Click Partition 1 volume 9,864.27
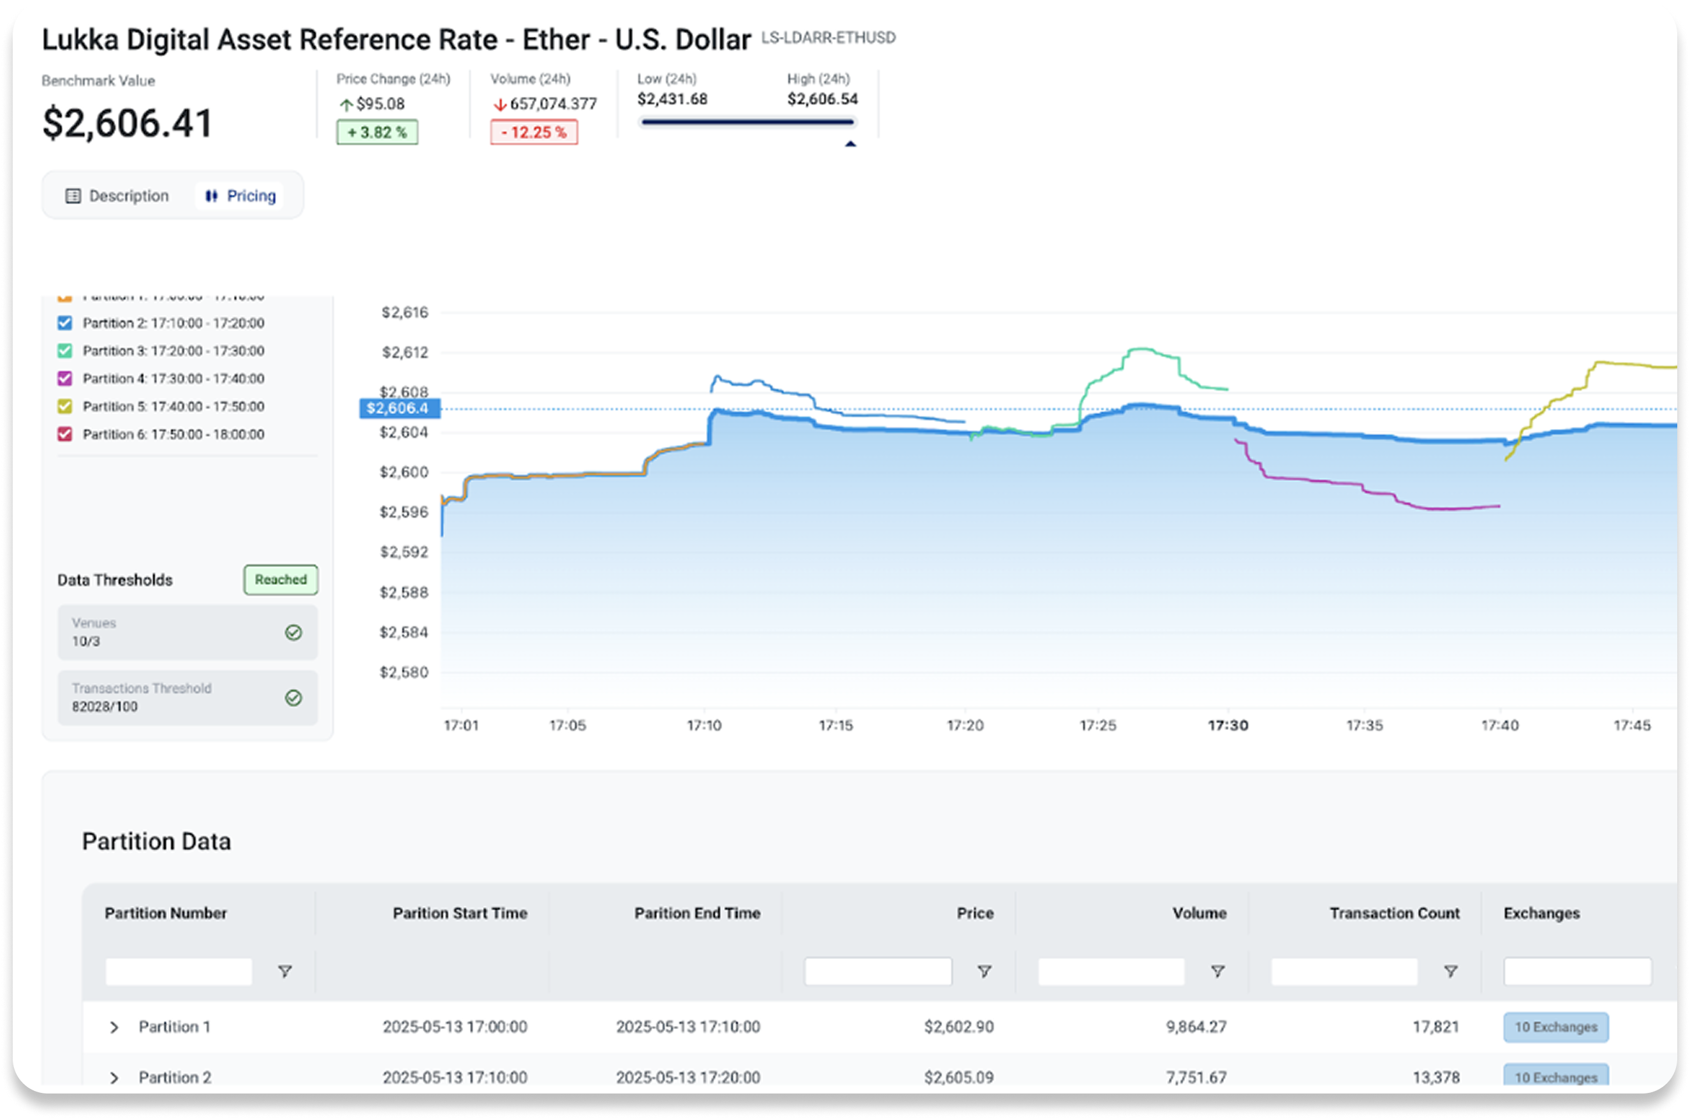Image resolution: width=1690 pixels, height=1119 pixels. (1196, 1027)
